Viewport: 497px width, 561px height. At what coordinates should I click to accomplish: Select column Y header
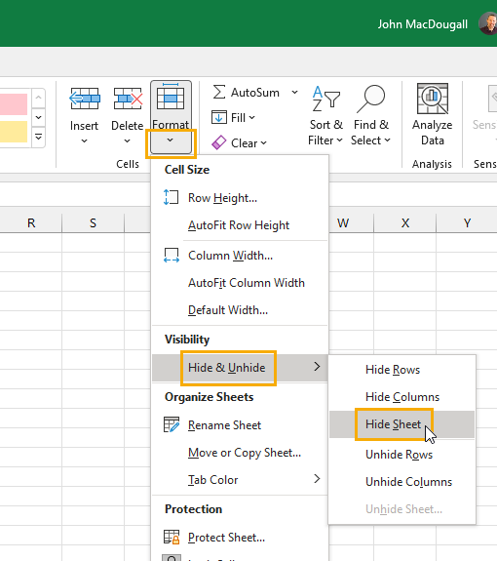pyautogui.click(x=467, y=223)
